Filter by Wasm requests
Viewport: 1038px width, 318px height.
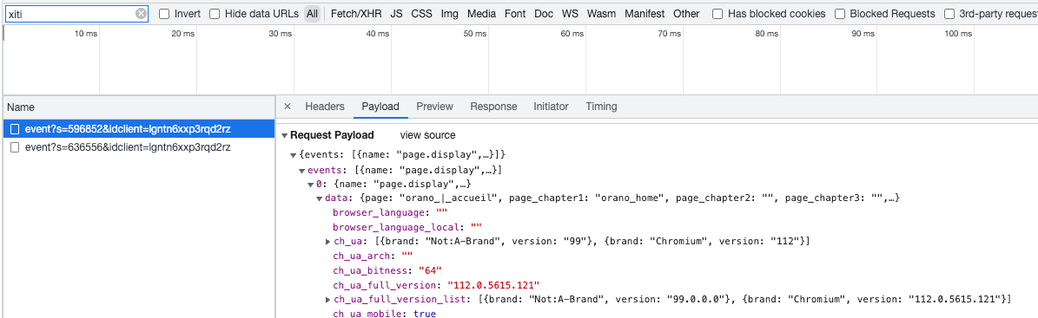[601, 13]
